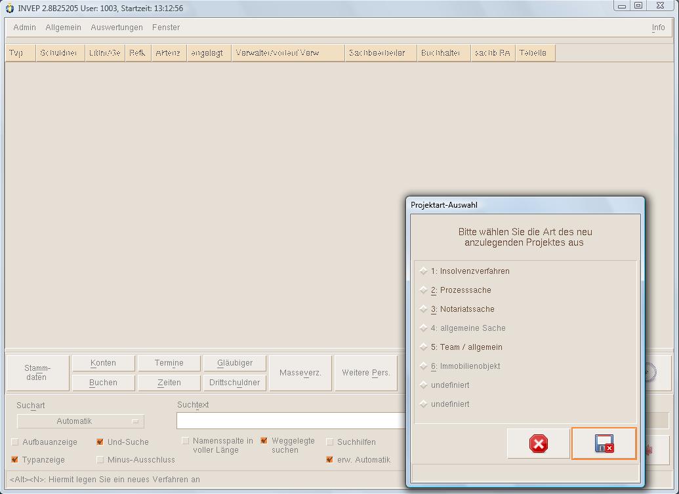Select option 5: Team / allgemein
This screenshot has width=679, height=494.
pyautogui.click(x=461, y=347)
